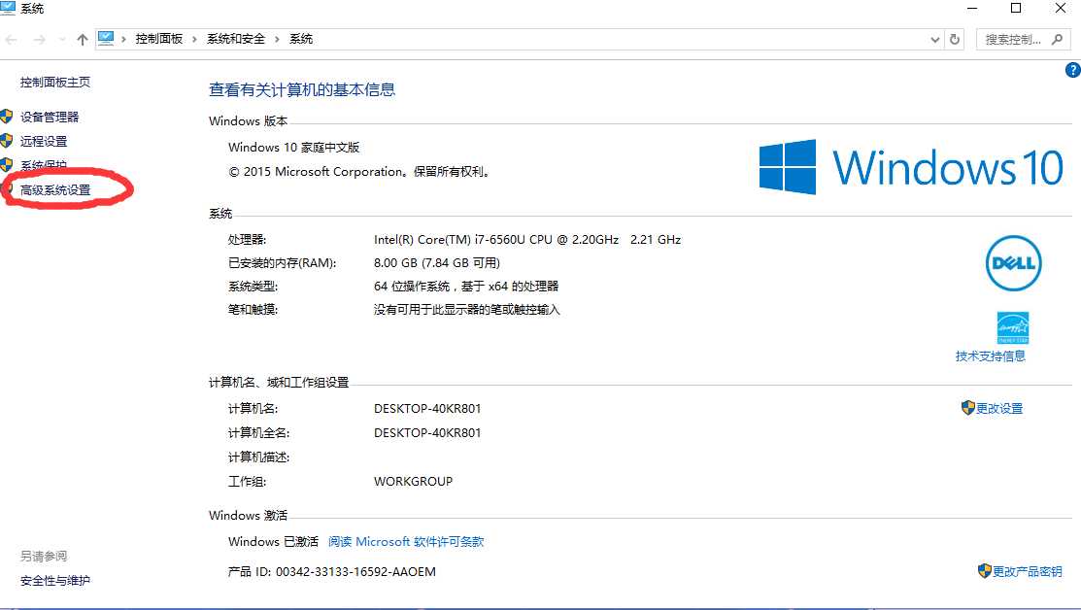Image resolution: width=1081 pixels, height=610 pixels.
Task: Click the refresh button beside address bar
Action: (x=954, y=39)
